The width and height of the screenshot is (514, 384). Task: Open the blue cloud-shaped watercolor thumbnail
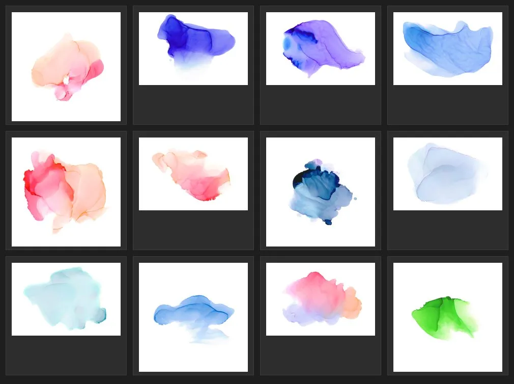point(193,317)
